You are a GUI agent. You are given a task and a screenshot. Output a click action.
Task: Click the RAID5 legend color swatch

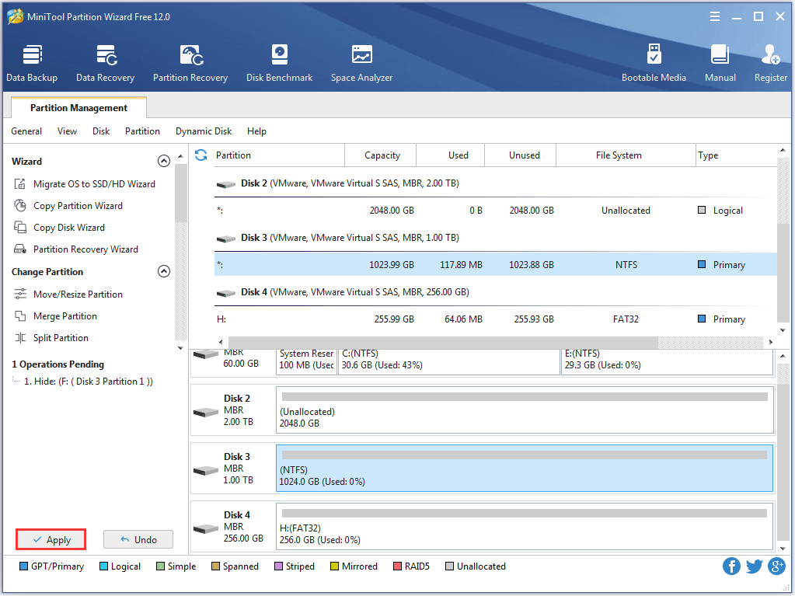pos(397,566)
